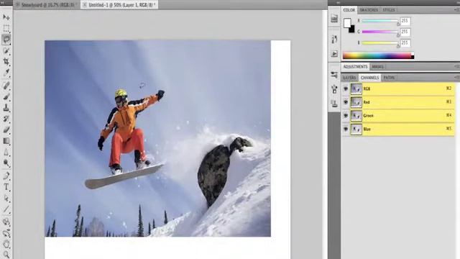460x259 pixels.
Task: Select the Blur tool
Action: (x=6, y=152)
